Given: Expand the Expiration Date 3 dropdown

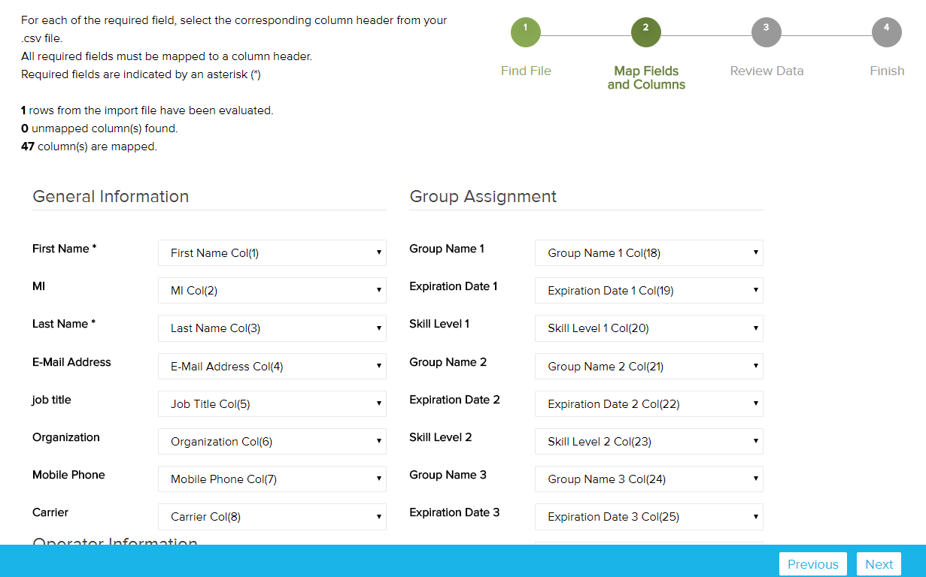Looking at the screenshot, I should 649,517.
